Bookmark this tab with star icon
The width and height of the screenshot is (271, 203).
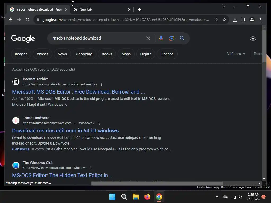(x=224, y=20)
